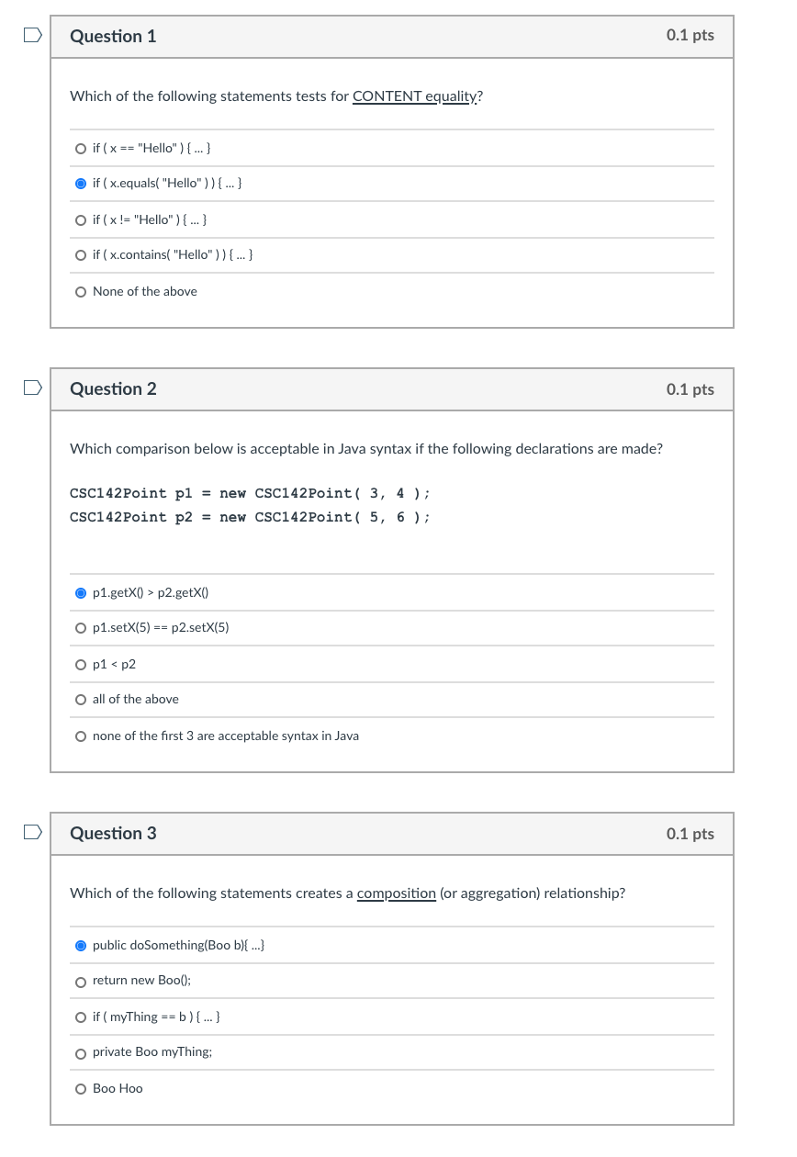Select "all of the above" in Question 2
The width and height of the screenshot is (797, 1157).
[x=82, y=700]
